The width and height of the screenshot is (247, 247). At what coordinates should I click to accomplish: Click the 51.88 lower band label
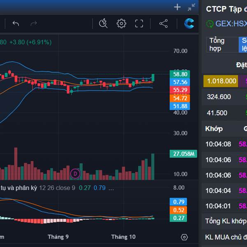(x=180, y=106)
